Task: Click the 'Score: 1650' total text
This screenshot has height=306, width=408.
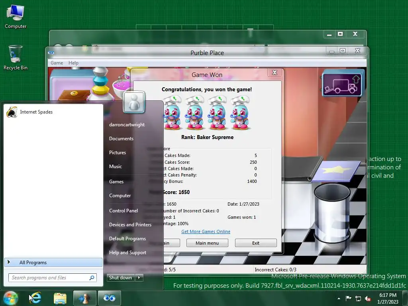Action: tap(176, 192)
